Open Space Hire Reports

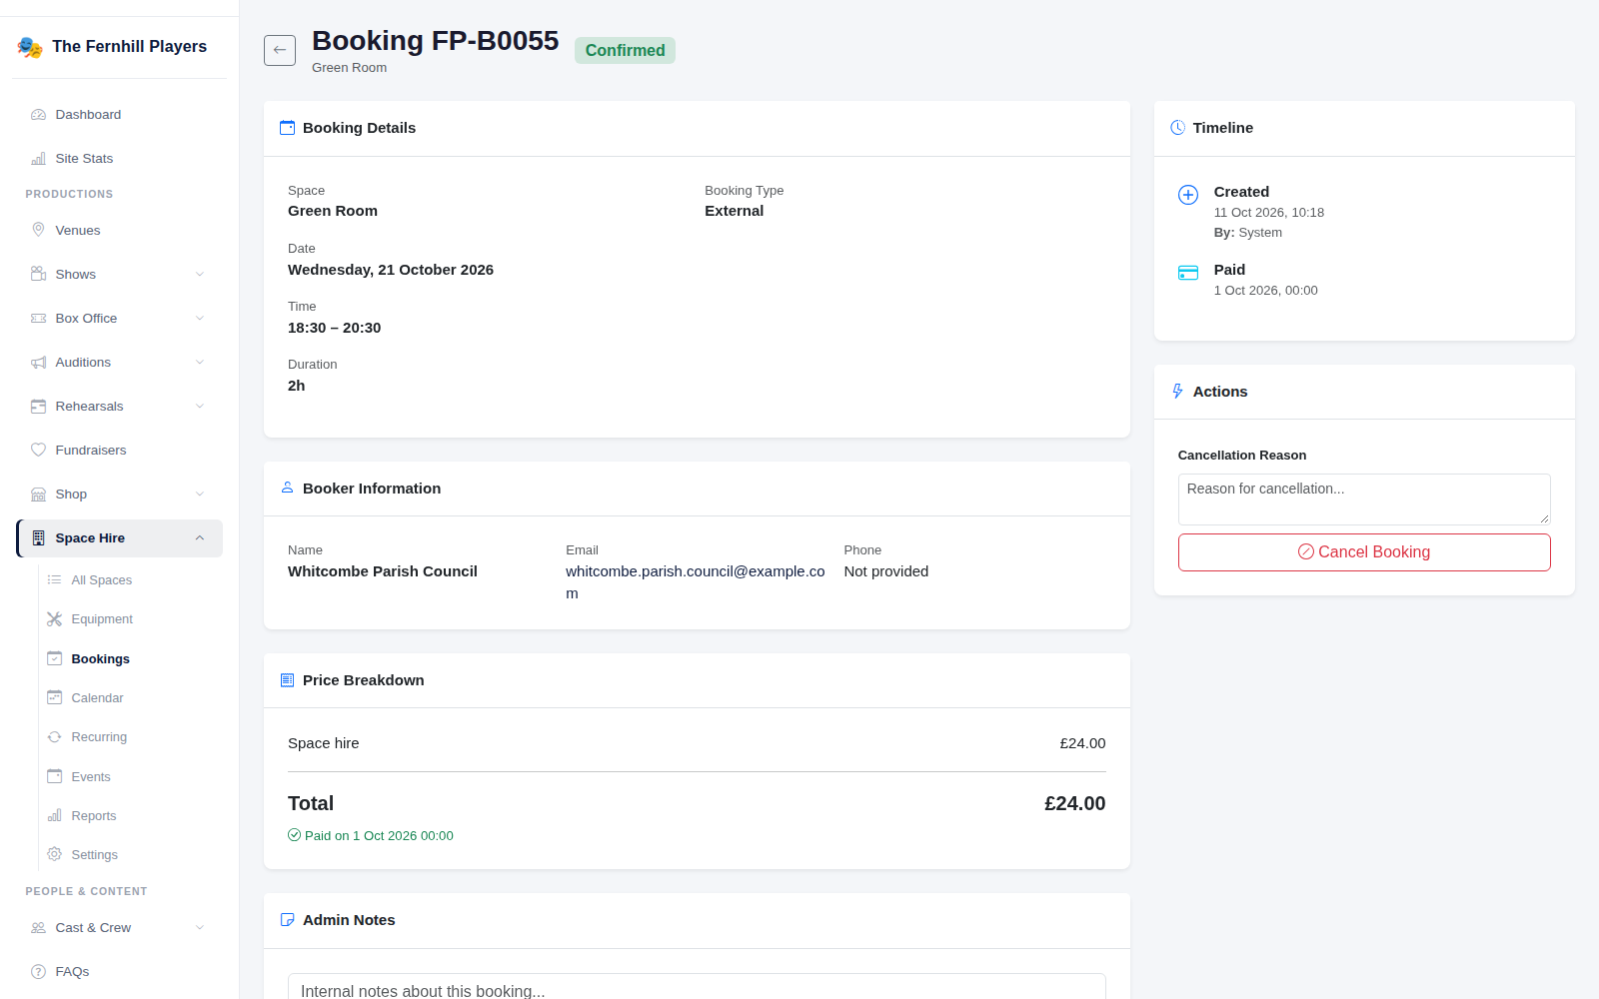131,816
